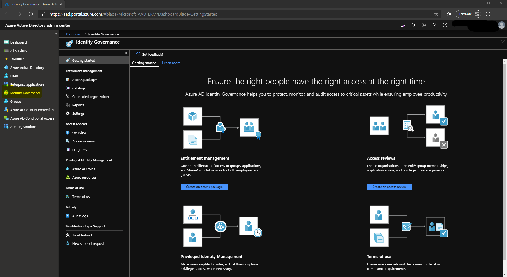Open Azure AD Identity Protection
The width and height of the screenshot is (507, 277).
tap(29, 110)
